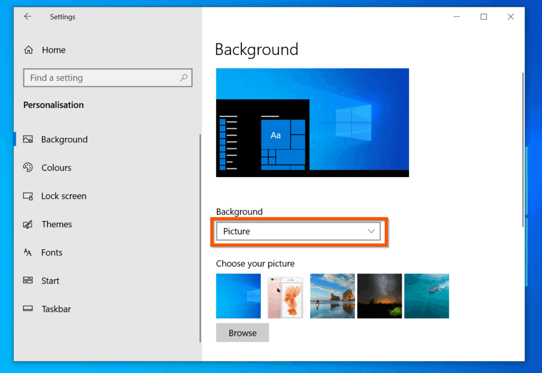Screen dimensions: 542x373
Task: Click the sidebar vertical scrollbar
Action: tap(200, 238)
